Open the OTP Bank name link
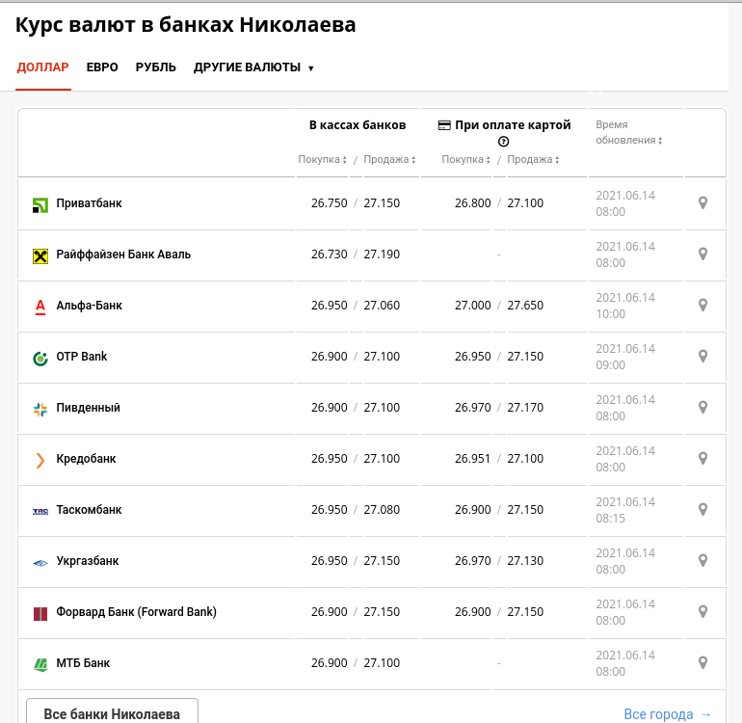742x723 pixels. pos(81,357)
